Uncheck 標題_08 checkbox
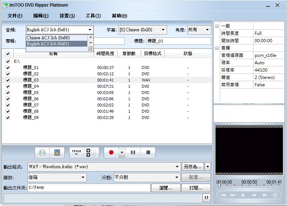Image resolution: width=287 pixels, height=206 pixels. pyautogui.click(x=8, y=111)
